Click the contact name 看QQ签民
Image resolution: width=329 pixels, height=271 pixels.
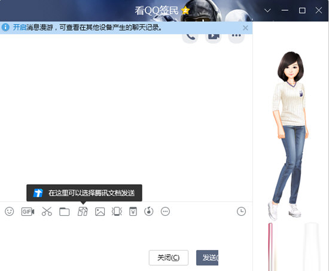tap(157, 11)
